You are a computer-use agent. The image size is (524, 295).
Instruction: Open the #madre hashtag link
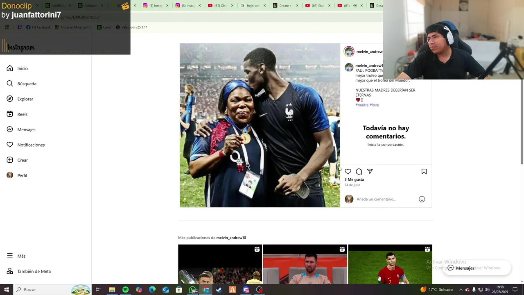click(362, 105)
